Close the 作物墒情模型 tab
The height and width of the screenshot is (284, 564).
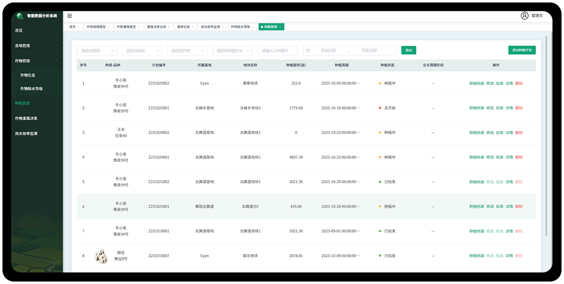[108, 27]
